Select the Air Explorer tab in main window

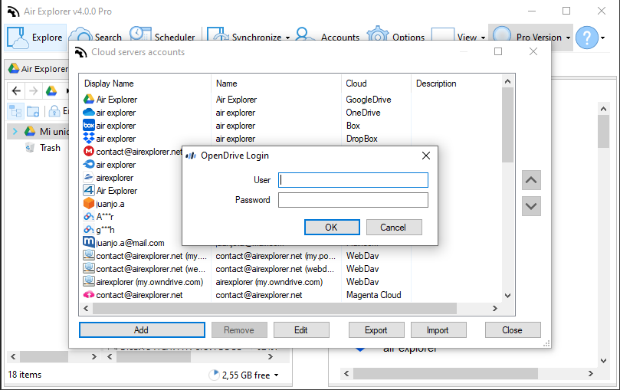(38, 69)
